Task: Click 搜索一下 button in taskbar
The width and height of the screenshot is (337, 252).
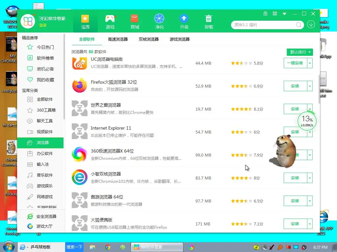Action: coord(74,247)
